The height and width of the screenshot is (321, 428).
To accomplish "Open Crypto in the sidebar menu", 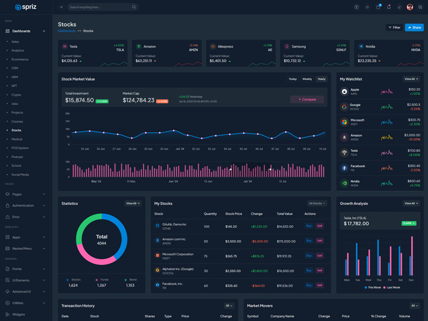I will (x=17, y=95).
